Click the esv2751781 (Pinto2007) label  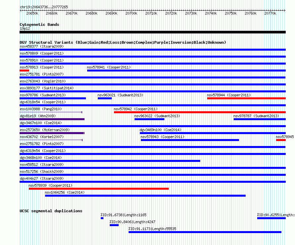click(x=42, y=74)
